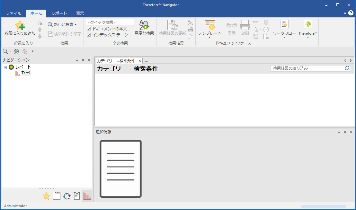
Task: Open the small export icon dropdown arrow
Action: point(261,30)
